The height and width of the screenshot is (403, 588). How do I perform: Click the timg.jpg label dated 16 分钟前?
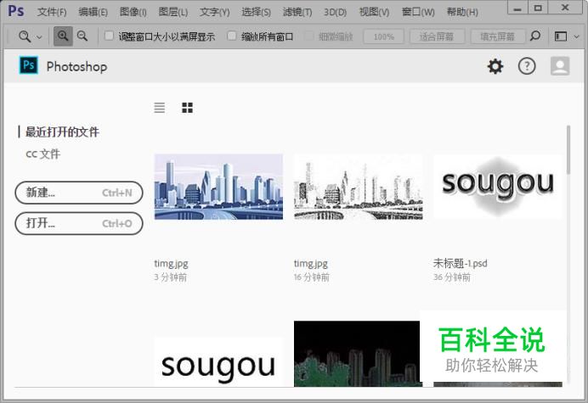point(310,264)
